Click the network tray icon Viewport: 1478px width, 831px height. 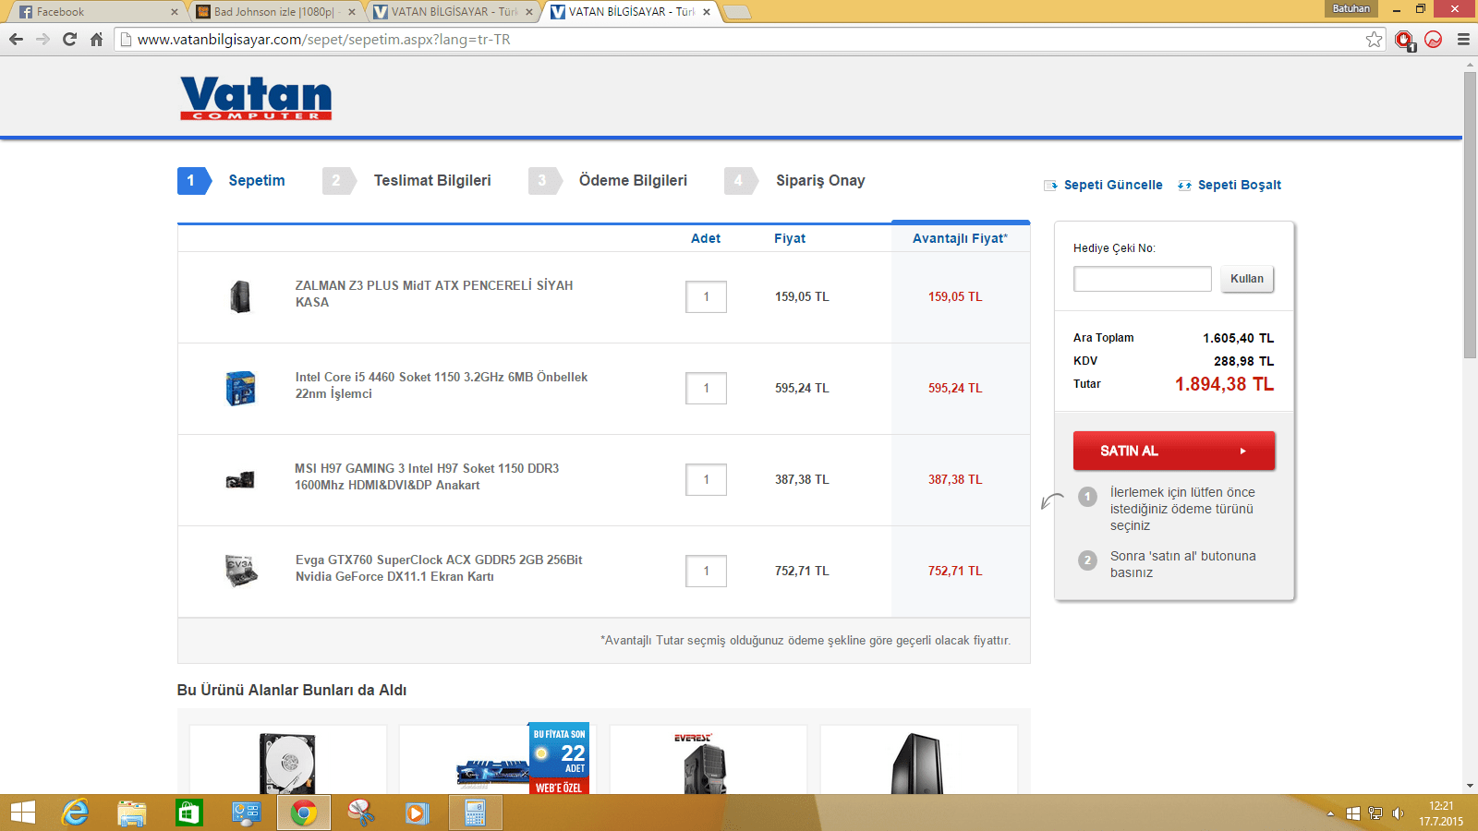[x=1375, y=813]
